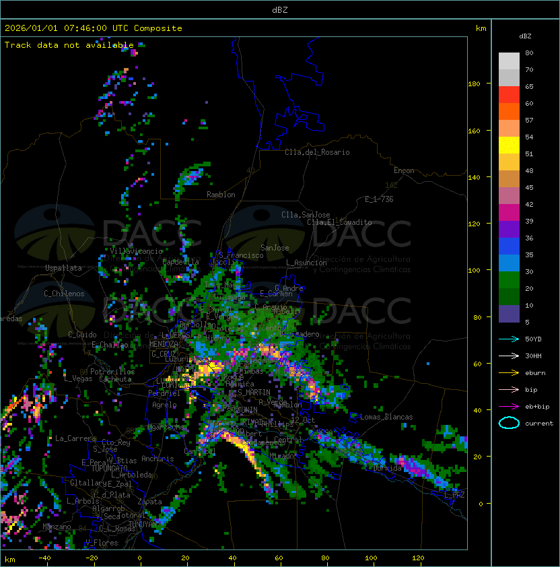
Task: Click the 180 km vertical axis tick
Action: tap(474, 84)
